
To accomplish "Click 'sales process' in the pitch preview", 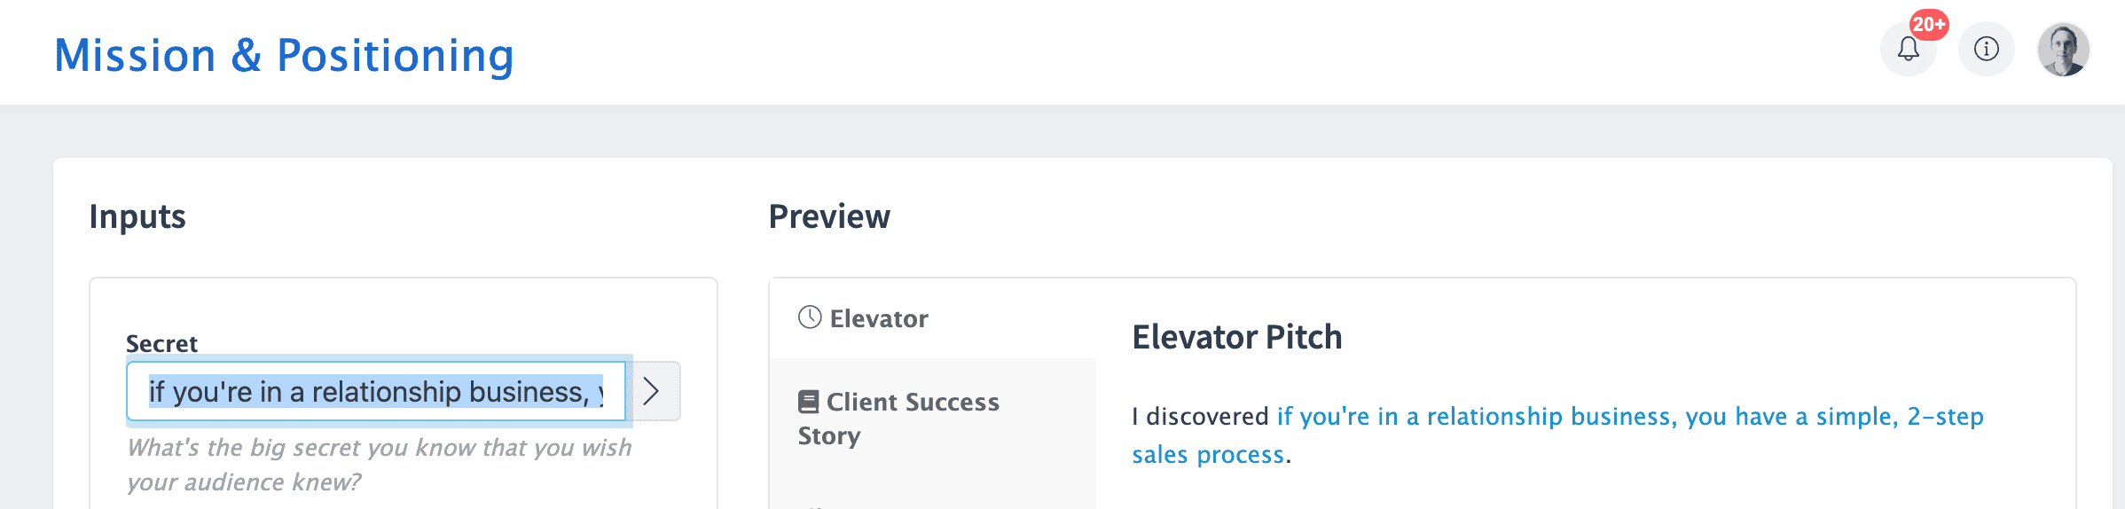I will tap(1208, 455).
